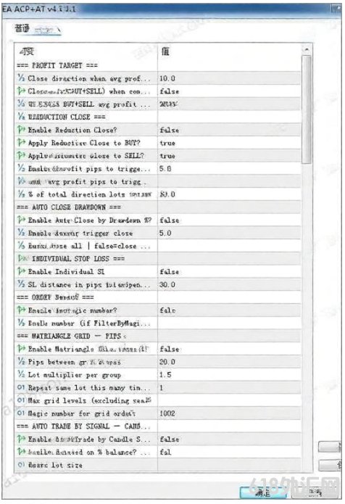Click the value 5.0 of the trigger close row
The height and width of the screenshot is (504, 345).
coord(165,233)
